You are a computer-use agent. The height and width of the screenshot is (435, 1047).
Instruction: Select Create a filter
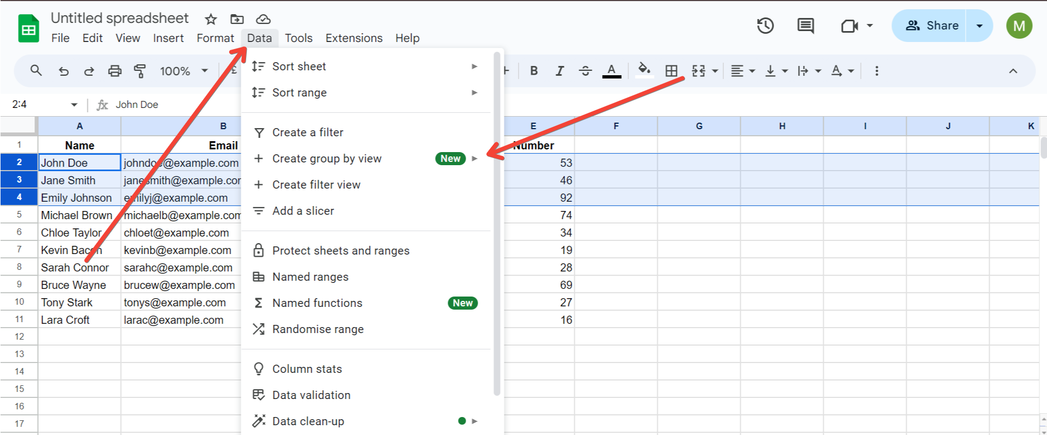[366, 132]
